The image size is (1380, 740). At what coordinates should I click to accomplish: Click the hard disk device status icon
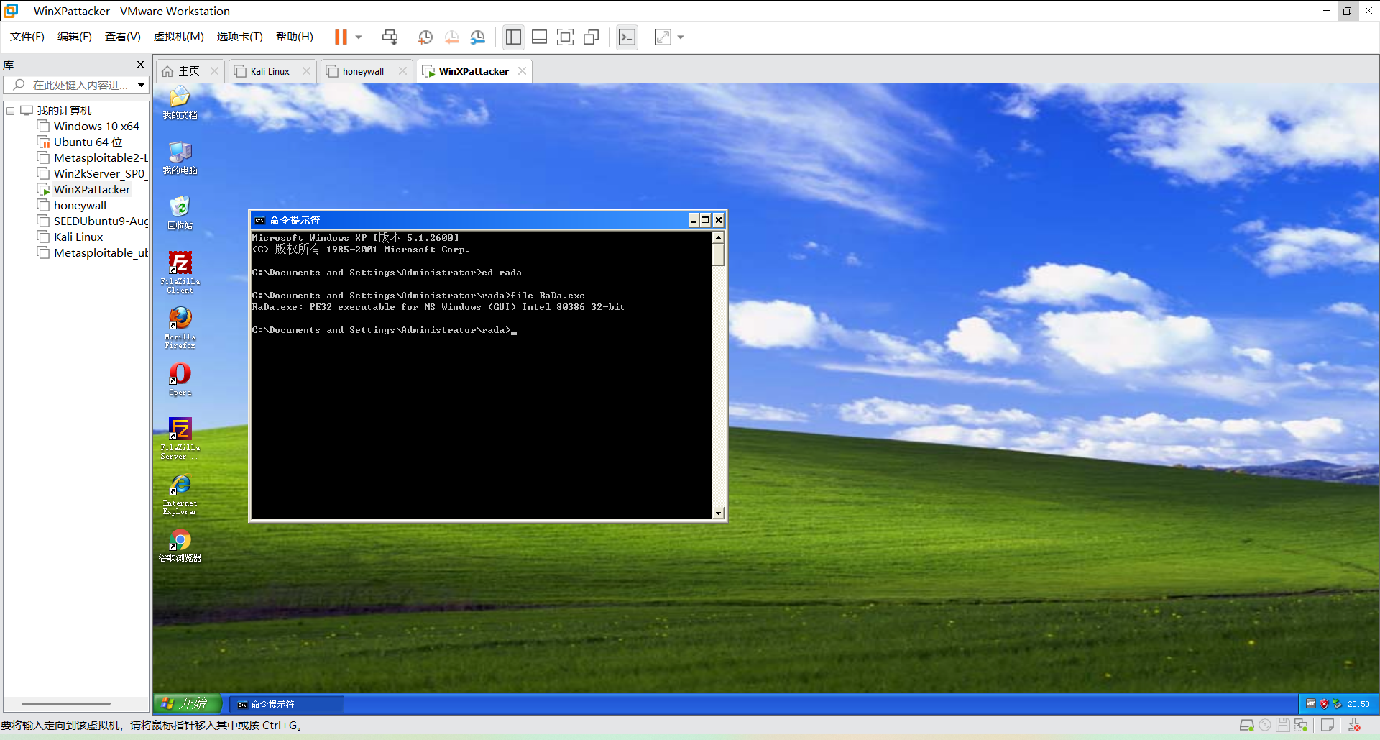[x=1247, y=725]
